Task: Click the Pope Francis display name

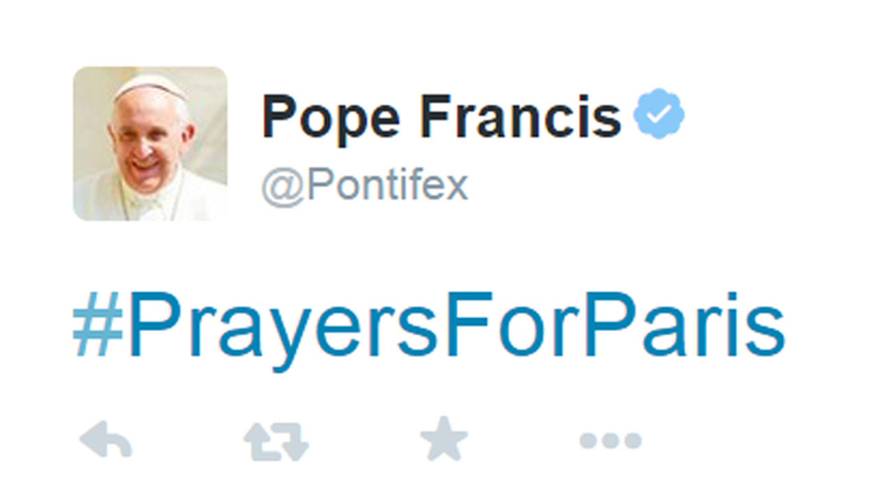Action: coord(441,115)
